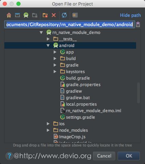Select the gradlew.bat file name
145x164 pixels.
point(78,98)
